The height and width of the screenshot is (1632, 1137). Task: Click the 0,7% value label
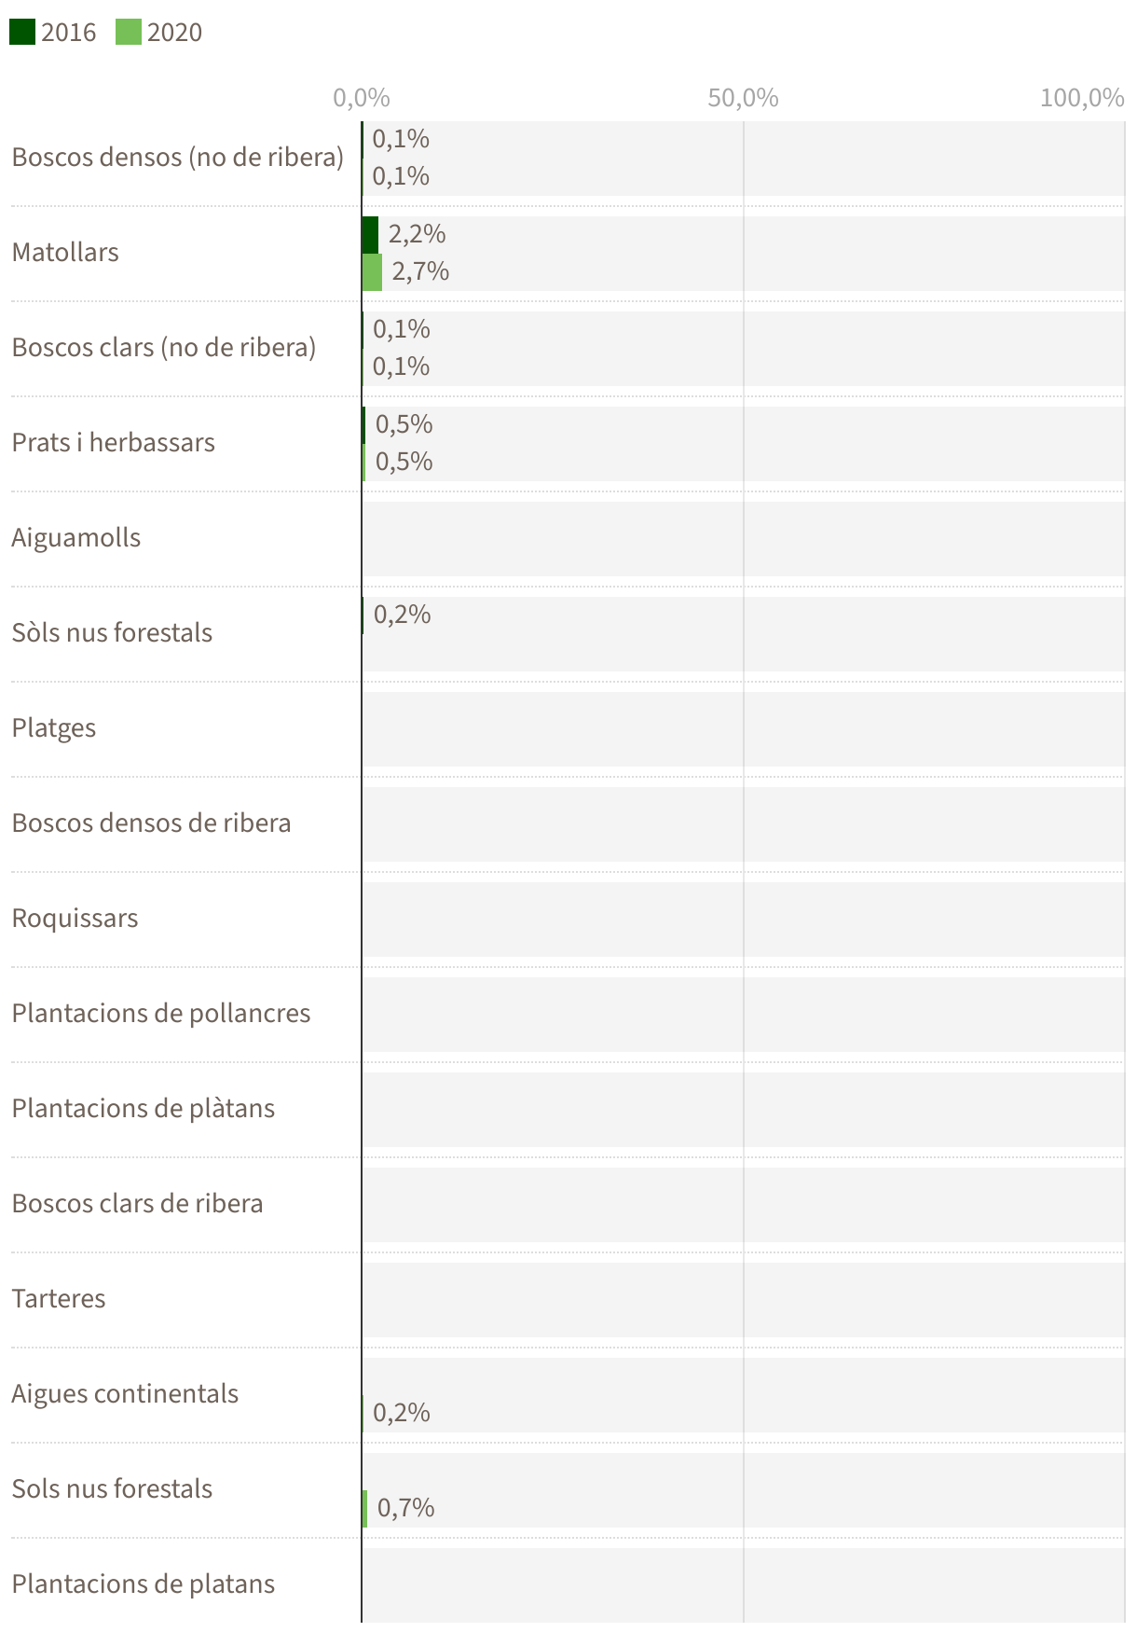coord(405,1508)
